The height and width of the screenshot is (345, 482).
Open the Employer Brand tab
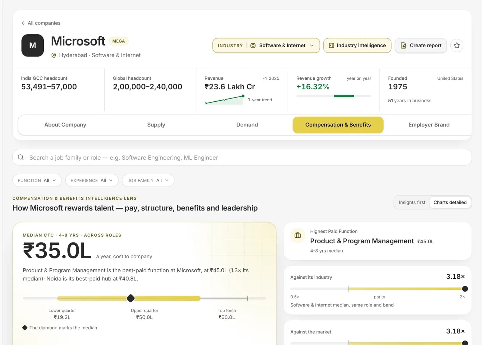pos(429,125)
